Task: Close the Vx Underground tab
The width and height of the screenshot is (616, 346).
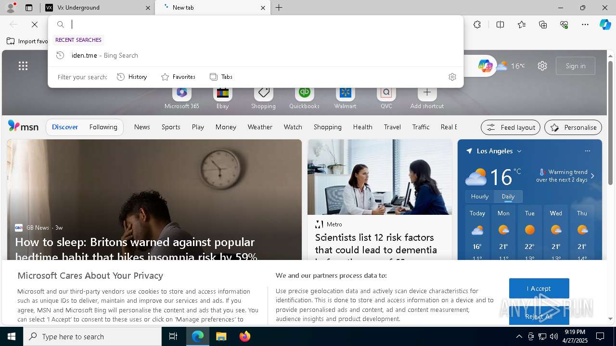Action: (x=148, y=8)
